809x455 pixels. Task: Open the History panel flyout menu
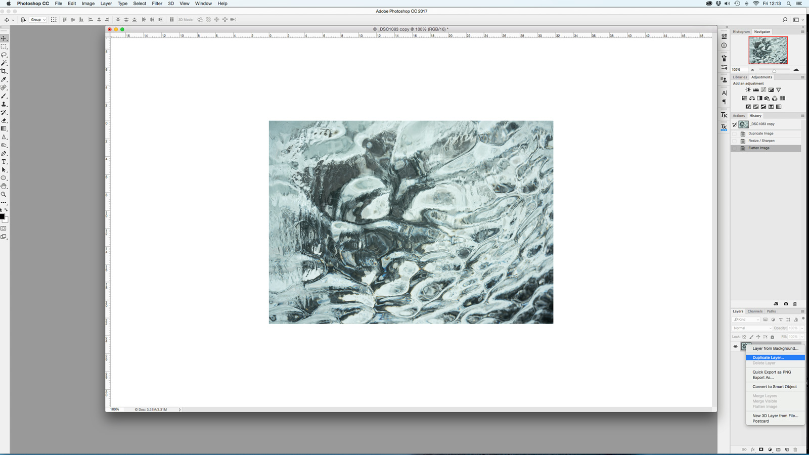pyautogui.click(x=802, y=116)
